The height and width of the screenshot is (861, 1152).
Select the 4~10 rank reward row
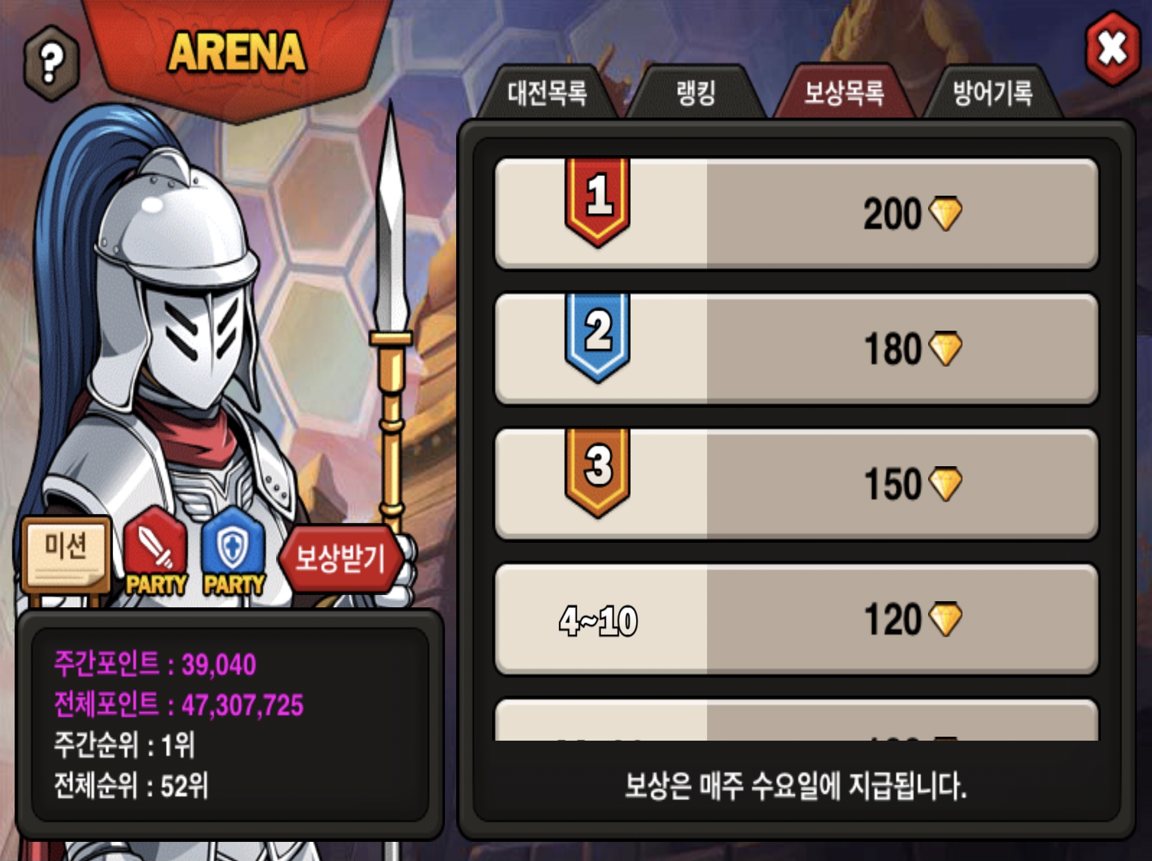tap(796, 619)
